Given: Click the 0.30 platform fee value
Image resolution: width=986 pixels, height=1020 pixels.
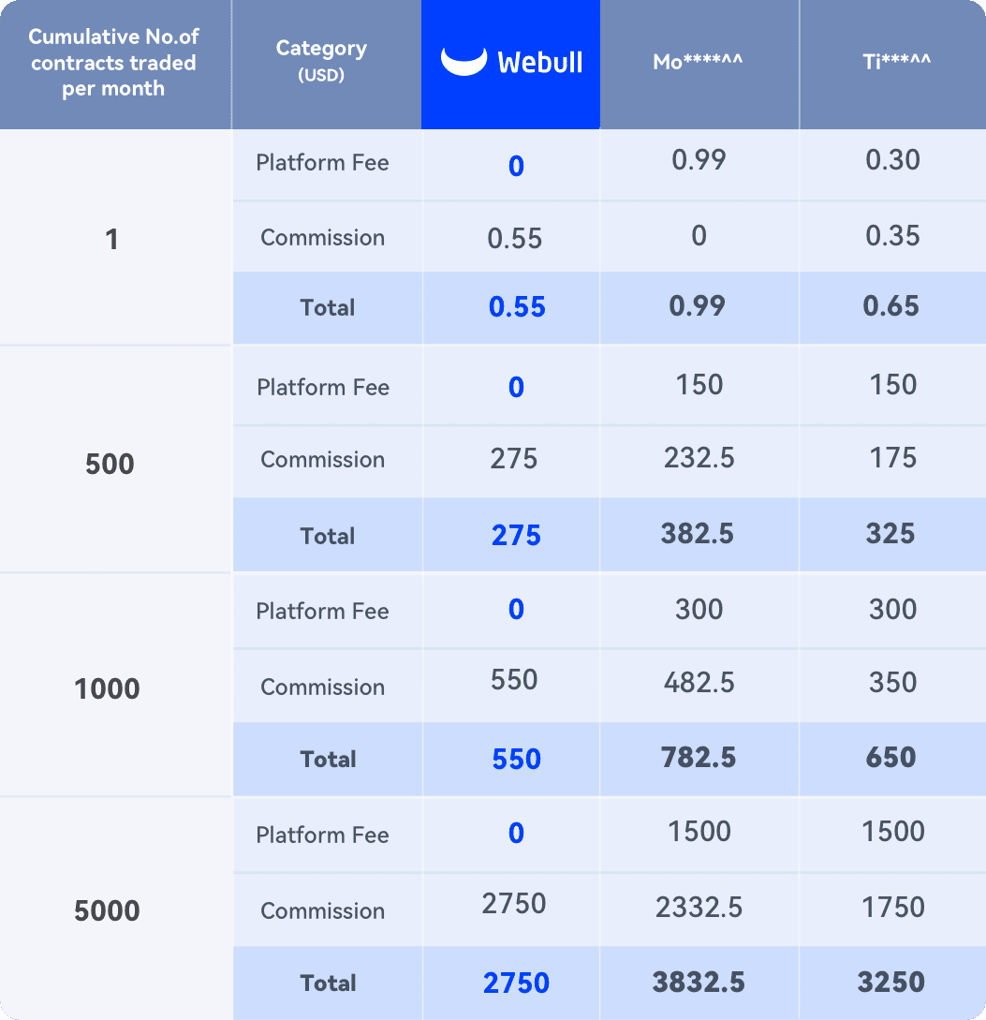Looking at the screenshot, I should coord(892,160).
